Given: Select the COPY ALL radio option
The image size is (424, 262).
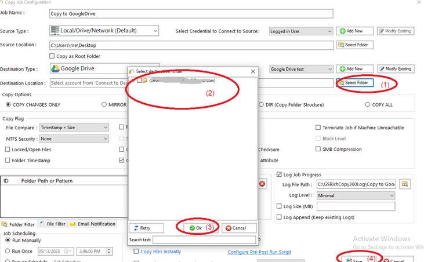Looking at the screenshot, I should coord(368,105).
